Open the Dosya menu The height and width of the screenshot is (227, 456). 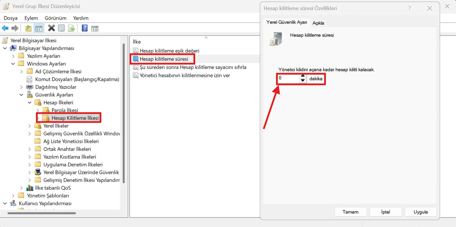coord(11,18)
